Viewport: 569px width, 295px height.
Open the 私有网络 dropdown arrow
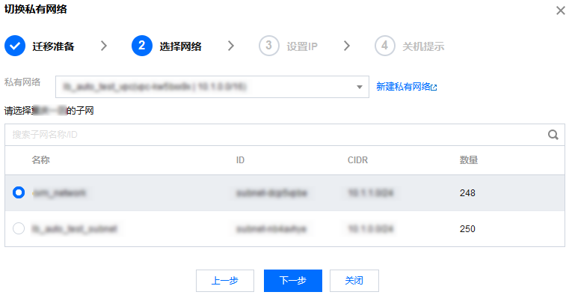point(359,87)
